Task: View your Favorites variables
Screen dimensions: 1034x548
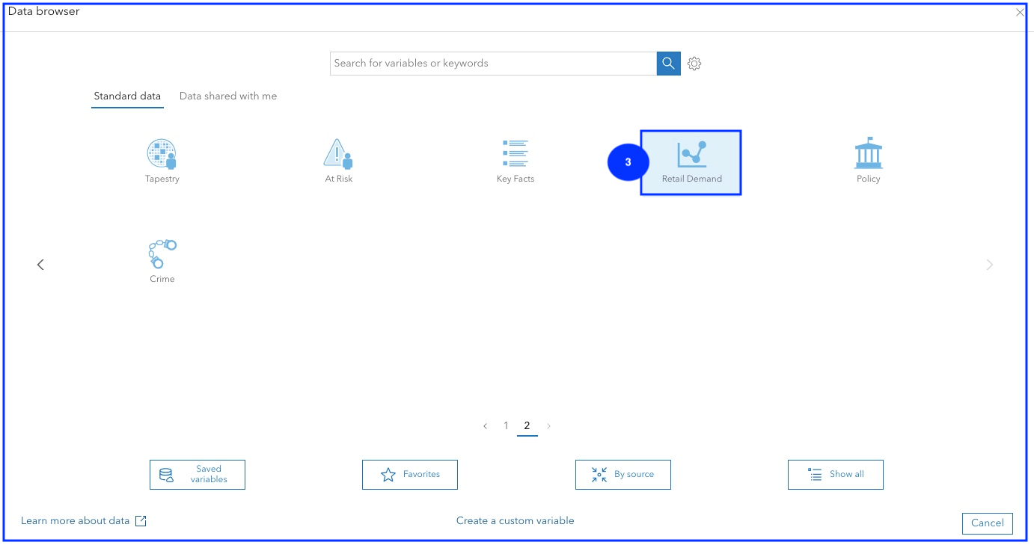Action: 409,474
